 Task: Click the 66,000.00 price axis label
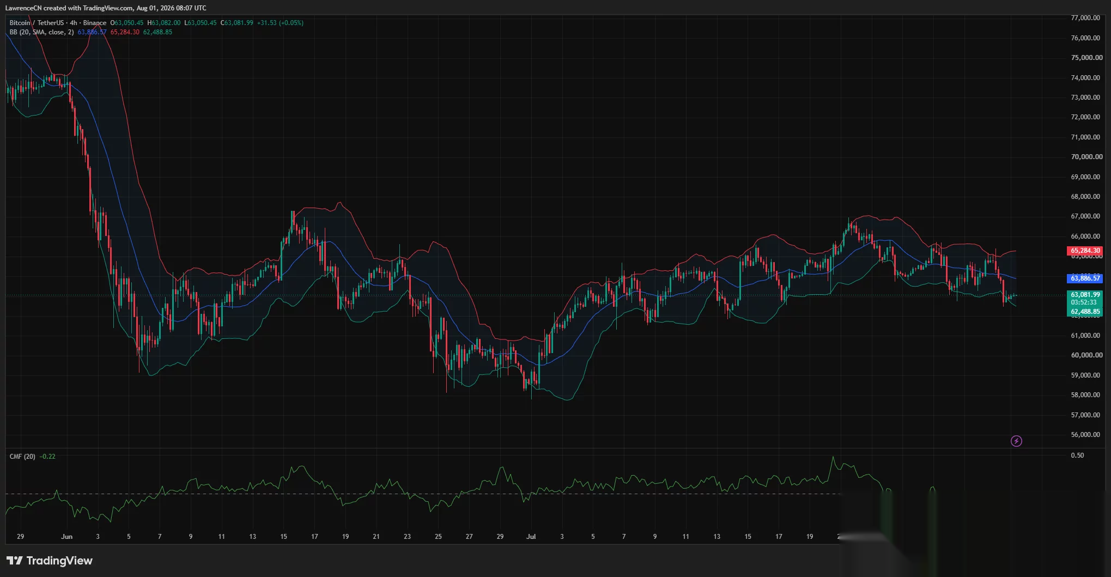[1085, 236]
